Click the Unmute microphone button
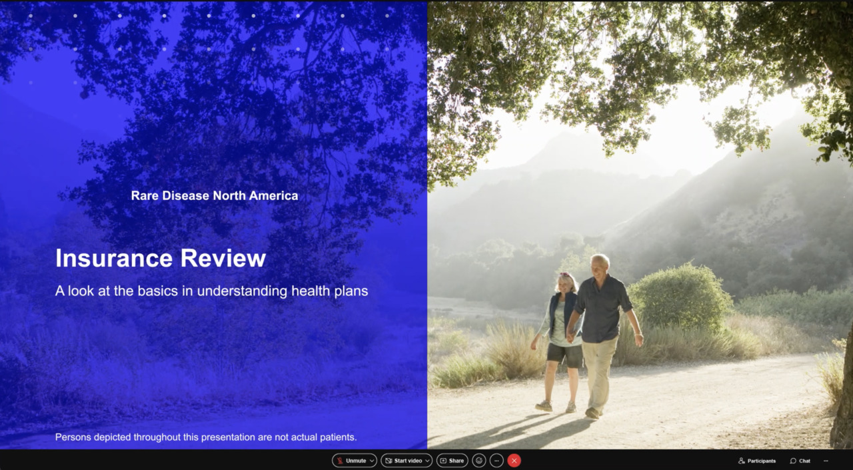 pos(351,461)
